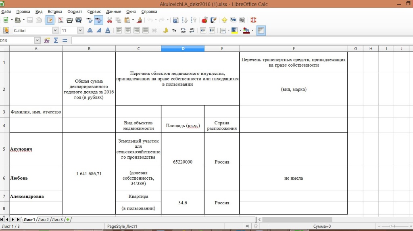The width and height of the screenshot is (413, 231).
Task: Toggle underline formatting
Action: (108, 31)
